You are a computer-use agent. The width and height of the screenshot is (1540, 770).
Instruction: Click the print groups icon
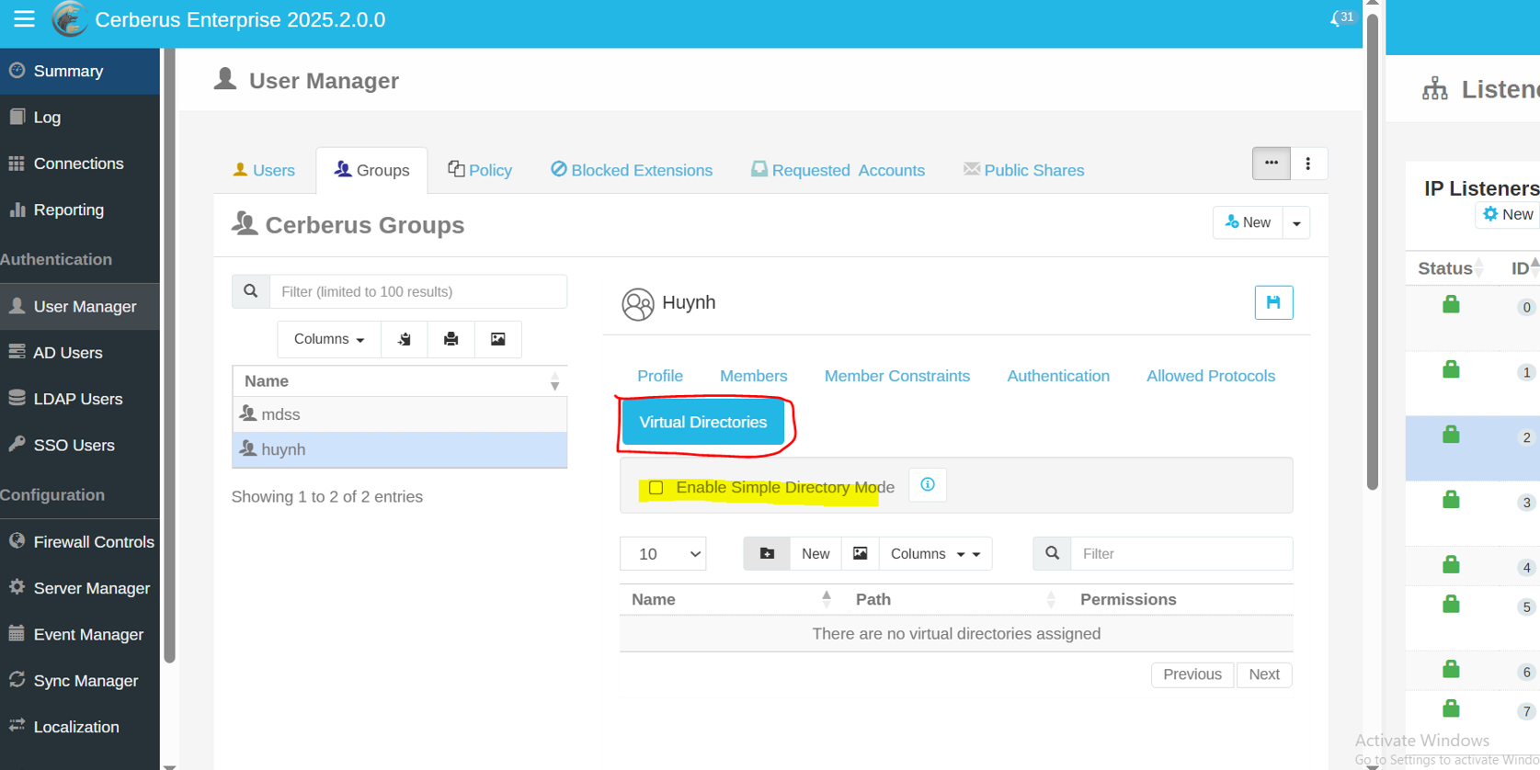point(451,339)
